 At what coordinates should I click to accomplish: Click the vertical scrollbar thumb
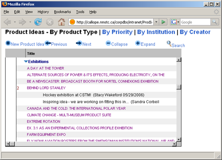click(x=179, y=87)
